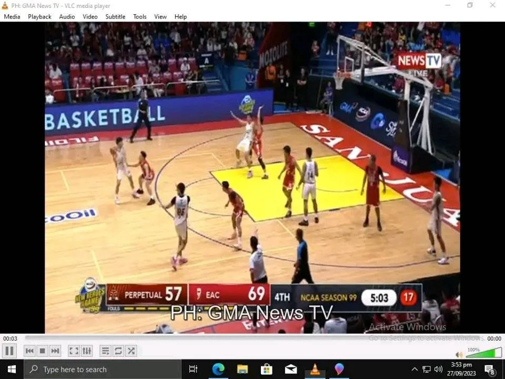Show the playlist panel
This screenshot has height=379, width=505.
coord(105,351)
